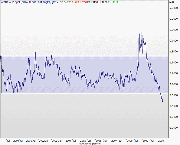Image resolution: width=180 pixels, height=145 pixels.
Task: Select the EUR/AUD Spot title text
Action: tap(12, 2)
